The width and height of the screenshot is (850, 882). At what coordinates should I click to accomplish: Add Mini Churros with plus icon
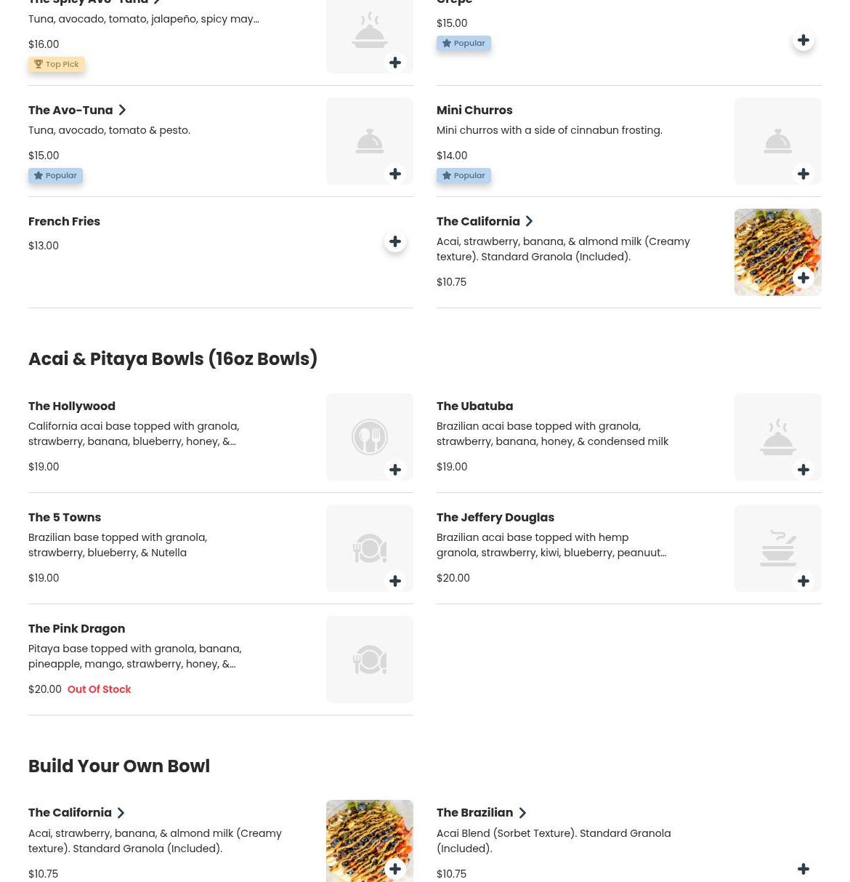(x=804, y=174)
